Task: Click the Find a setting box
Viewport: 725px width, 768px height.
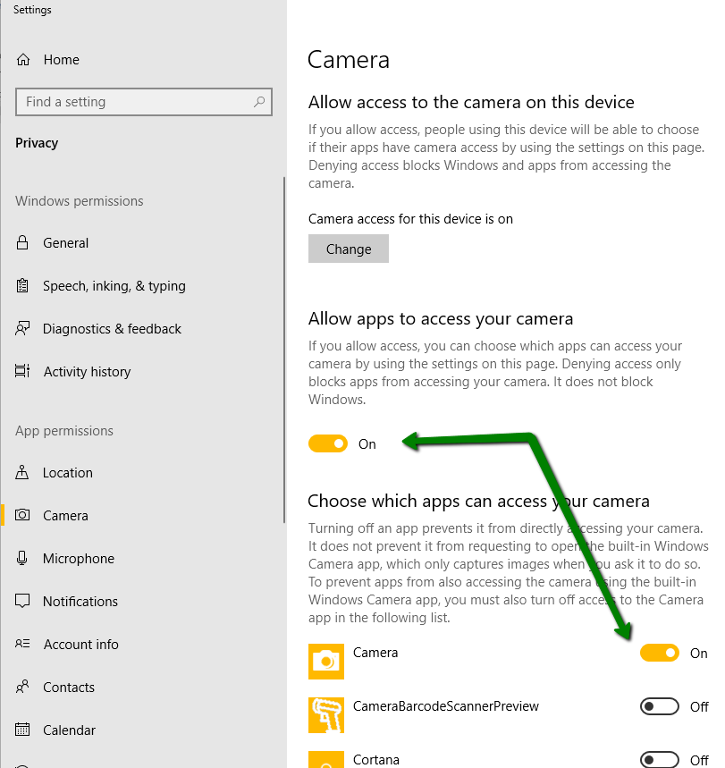Action: [144, 102]
